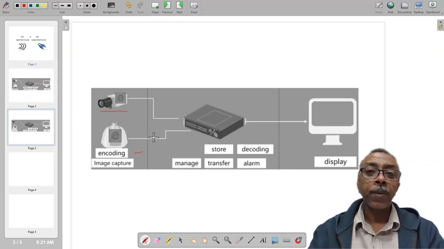The height and width of the screenshot is (249, 444).
Task: Click the Redo arrow
Action: 140,7
